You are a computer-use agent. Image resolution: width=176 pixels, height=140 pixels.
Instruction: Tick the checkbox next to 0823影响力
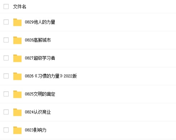point(6,130)
